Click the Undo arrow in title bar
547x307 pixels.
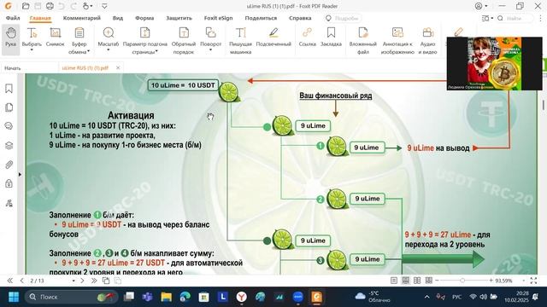point(62,6)
